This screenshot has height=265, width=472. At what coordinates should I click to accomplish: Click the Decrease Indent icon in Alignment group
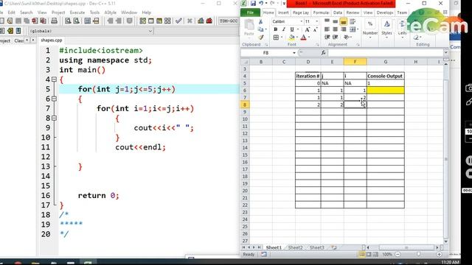coord(327,37)
